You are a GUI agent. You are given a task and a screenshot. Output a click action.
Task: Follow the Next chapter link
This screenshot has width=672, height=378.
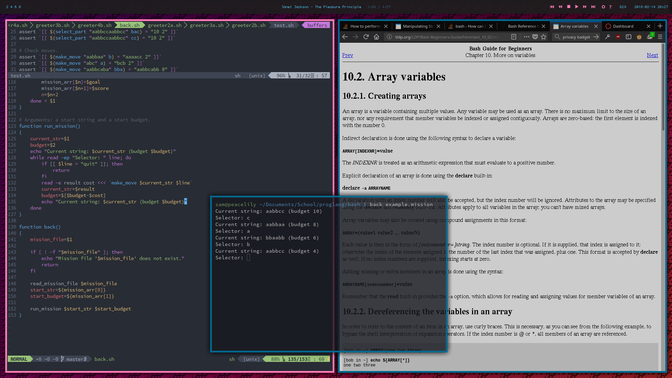pyautogui.click(x=652, y=55)
